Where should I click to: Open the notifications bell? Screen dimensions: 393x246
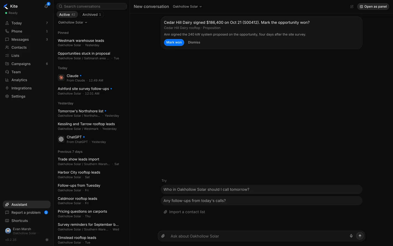pos(46,6)
